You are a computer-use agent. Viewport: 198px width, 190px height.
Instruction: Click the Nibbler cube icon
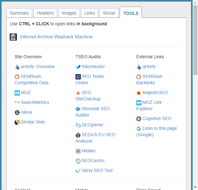(78, 151)
